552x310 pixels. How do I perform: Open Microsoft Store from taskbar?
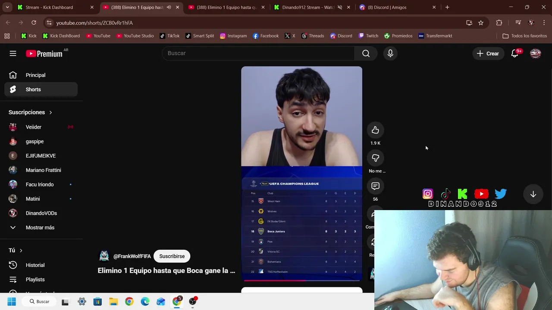[97, 301]
